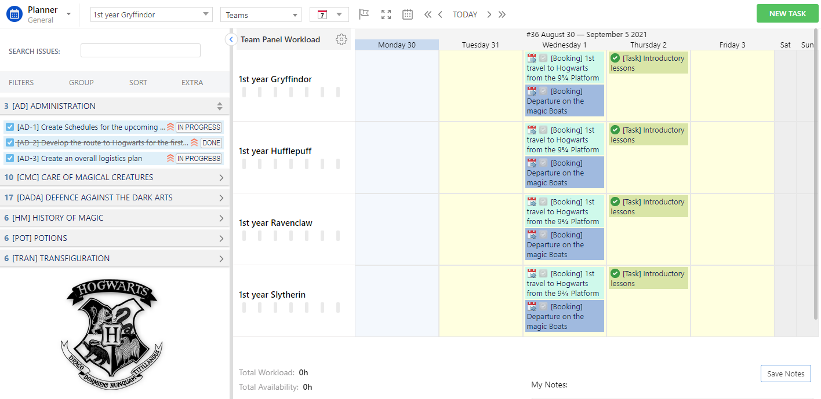Screen dimensions: 821x399
Task: Select the Friday 3 column header
Action: click(732, 45)
